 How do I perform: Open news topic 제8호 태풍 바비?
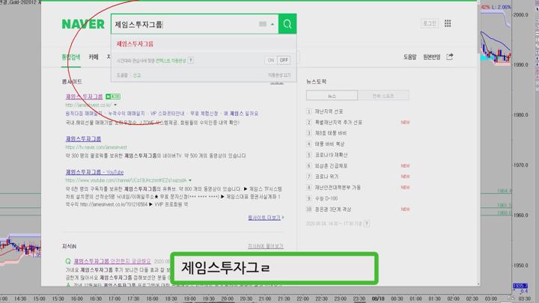pyautogui.click(x=331, y=133)
